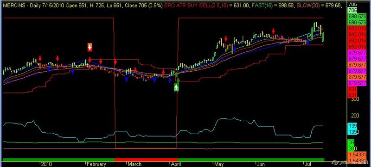The height and width of the screenshot is (167, 371).
Task: Click the February label on time axis
Action: (x=96, y=164)
